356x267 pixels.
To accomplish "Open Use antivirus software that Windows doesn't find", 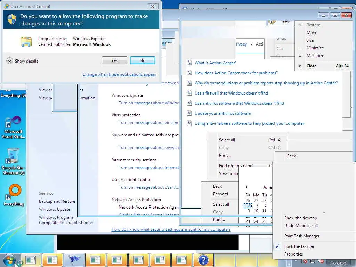I will pos(239,103).
